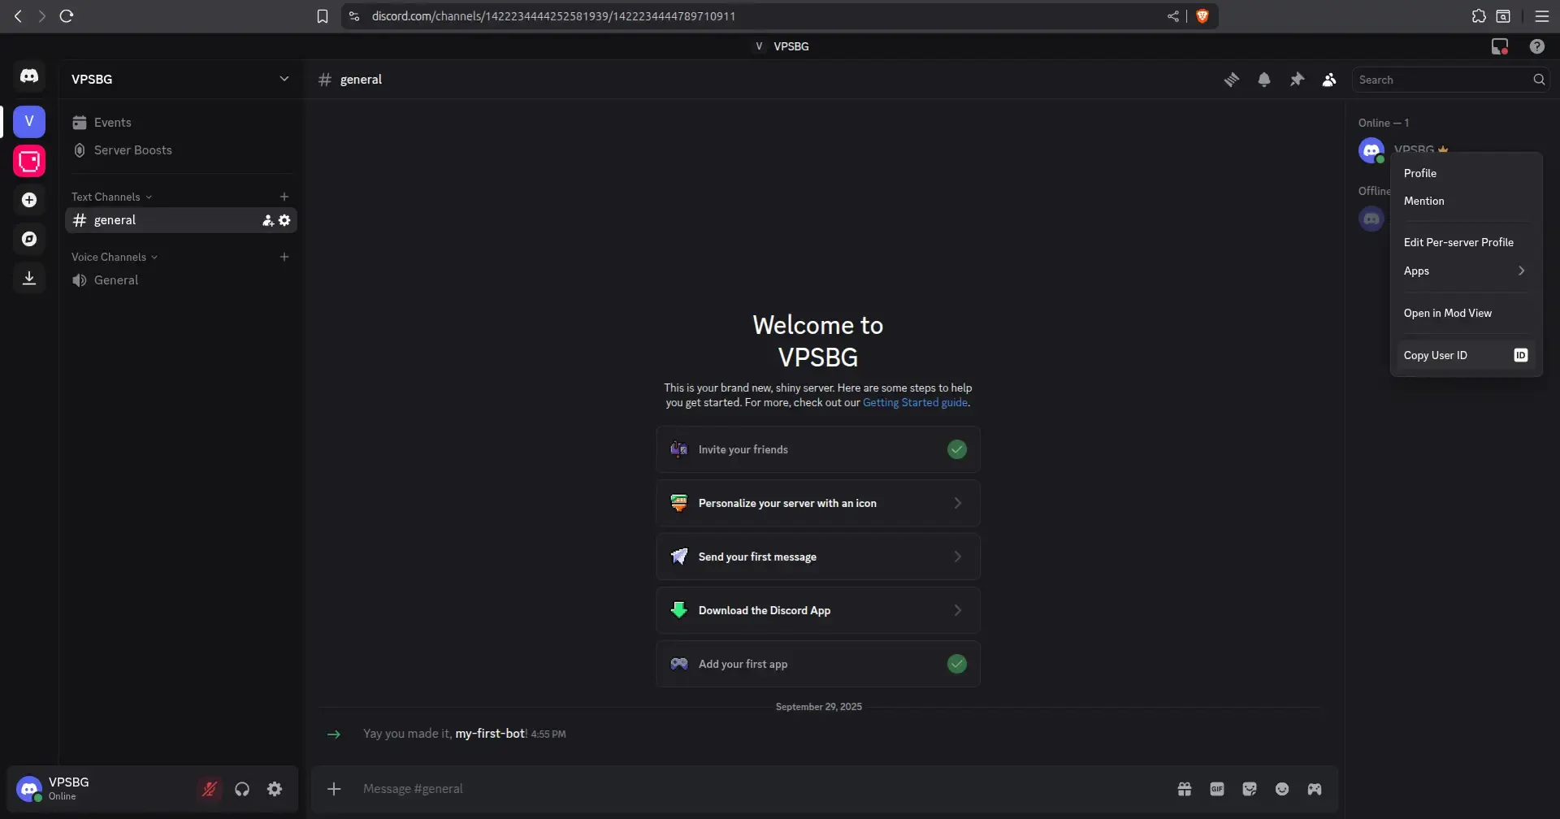Choose Edit Per-server Profile menu entry
Image resolution: width=1560 pixels, height=819 pixels.
click(x=1458, y=242)
